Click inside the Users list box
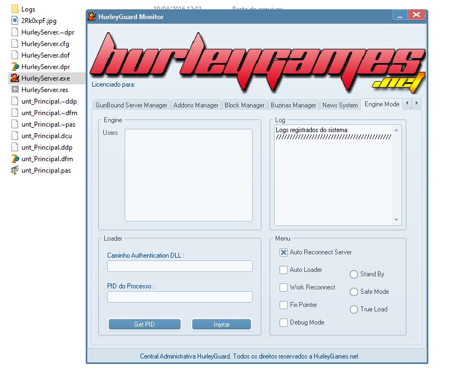458x381 pixels. (x=188, y=175)
